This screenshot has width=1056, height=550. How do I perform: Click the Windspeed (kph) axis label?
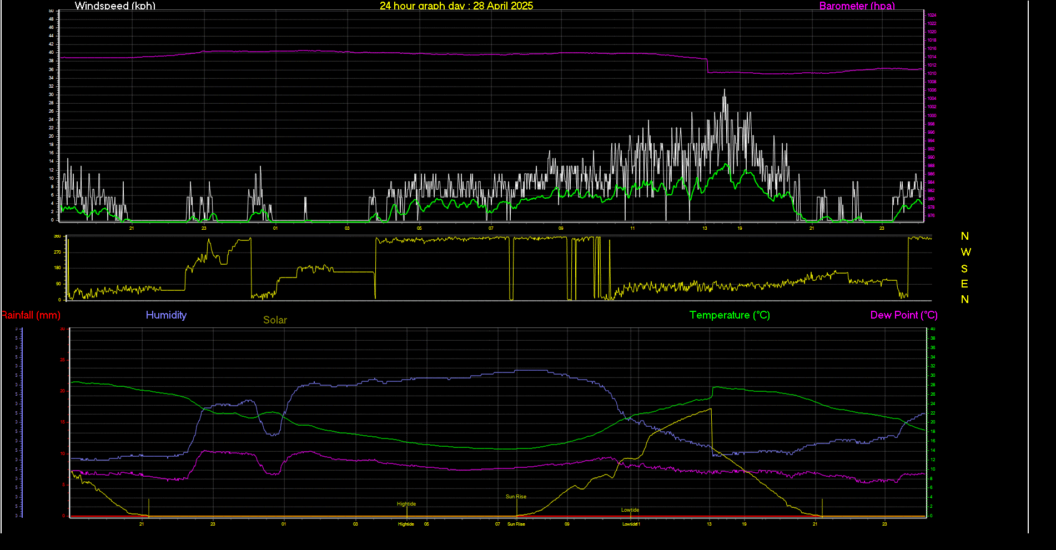point(115,6)
